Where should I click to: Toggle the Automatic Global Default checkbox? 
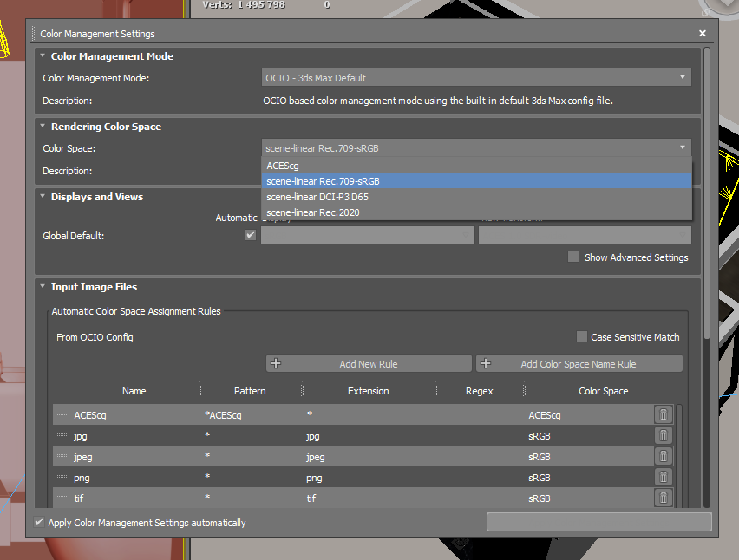(251, 235)
